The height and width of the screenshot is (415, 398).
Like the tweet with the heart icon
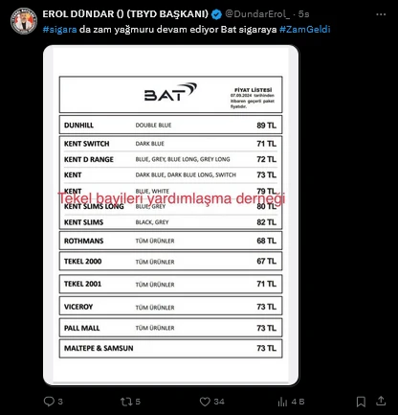[x=205, y=402]
